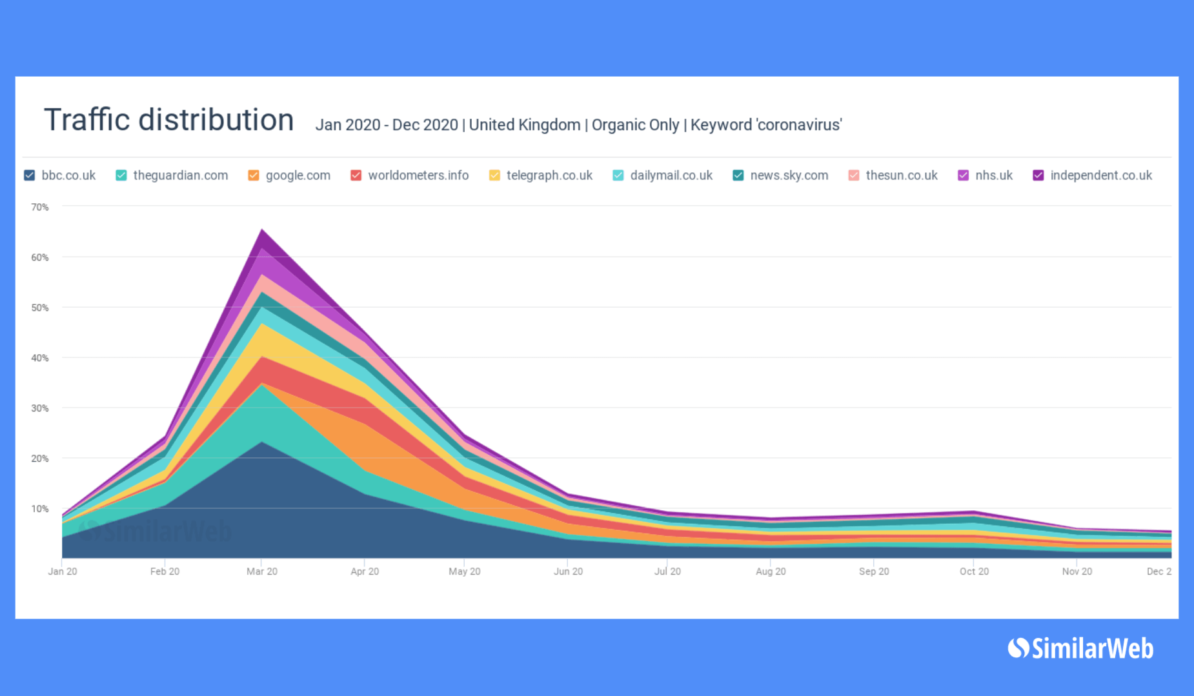Viewport: 1194px width, 696px height.
Task: Hide thesun.co.uk series via checkbox
Action: pos(854,175)
